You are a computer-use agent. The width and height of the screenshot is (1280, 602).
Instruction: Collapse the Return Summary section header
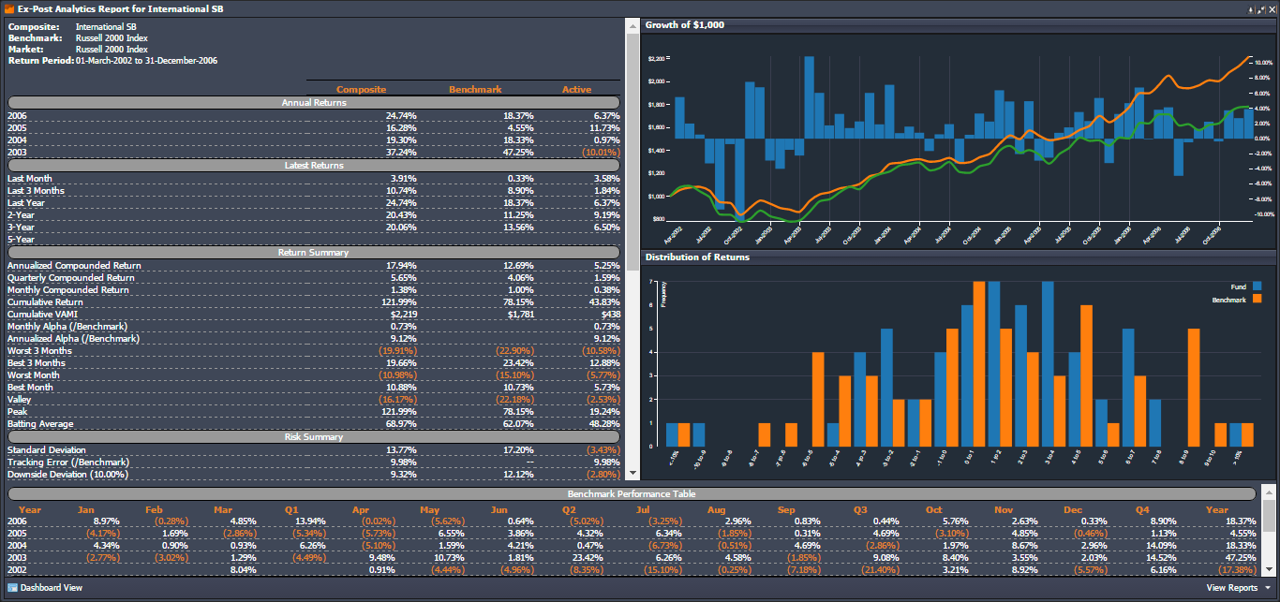coord(314,253)
